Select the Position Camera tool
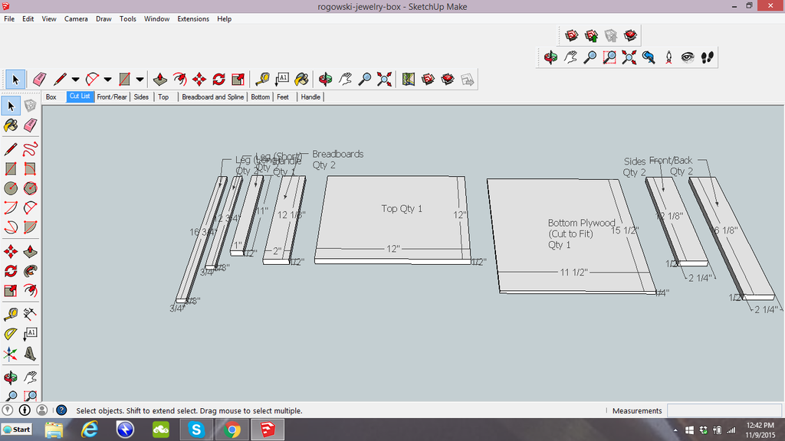Screen dimensions: 785x441 pyautogui.click(x=668, y=57)
